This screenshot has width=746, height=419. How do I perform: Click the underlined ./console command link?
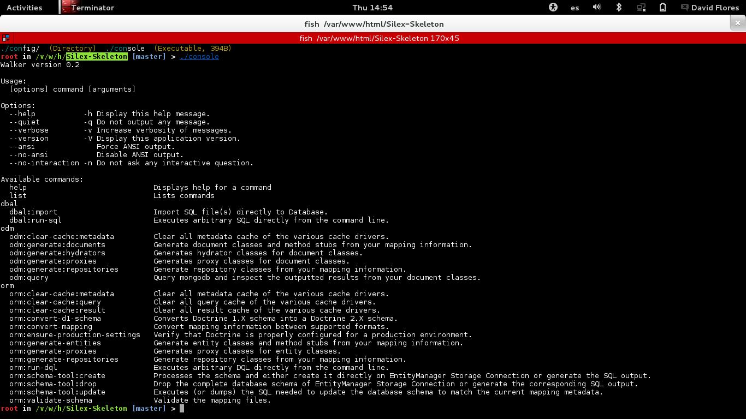(199, 57)
